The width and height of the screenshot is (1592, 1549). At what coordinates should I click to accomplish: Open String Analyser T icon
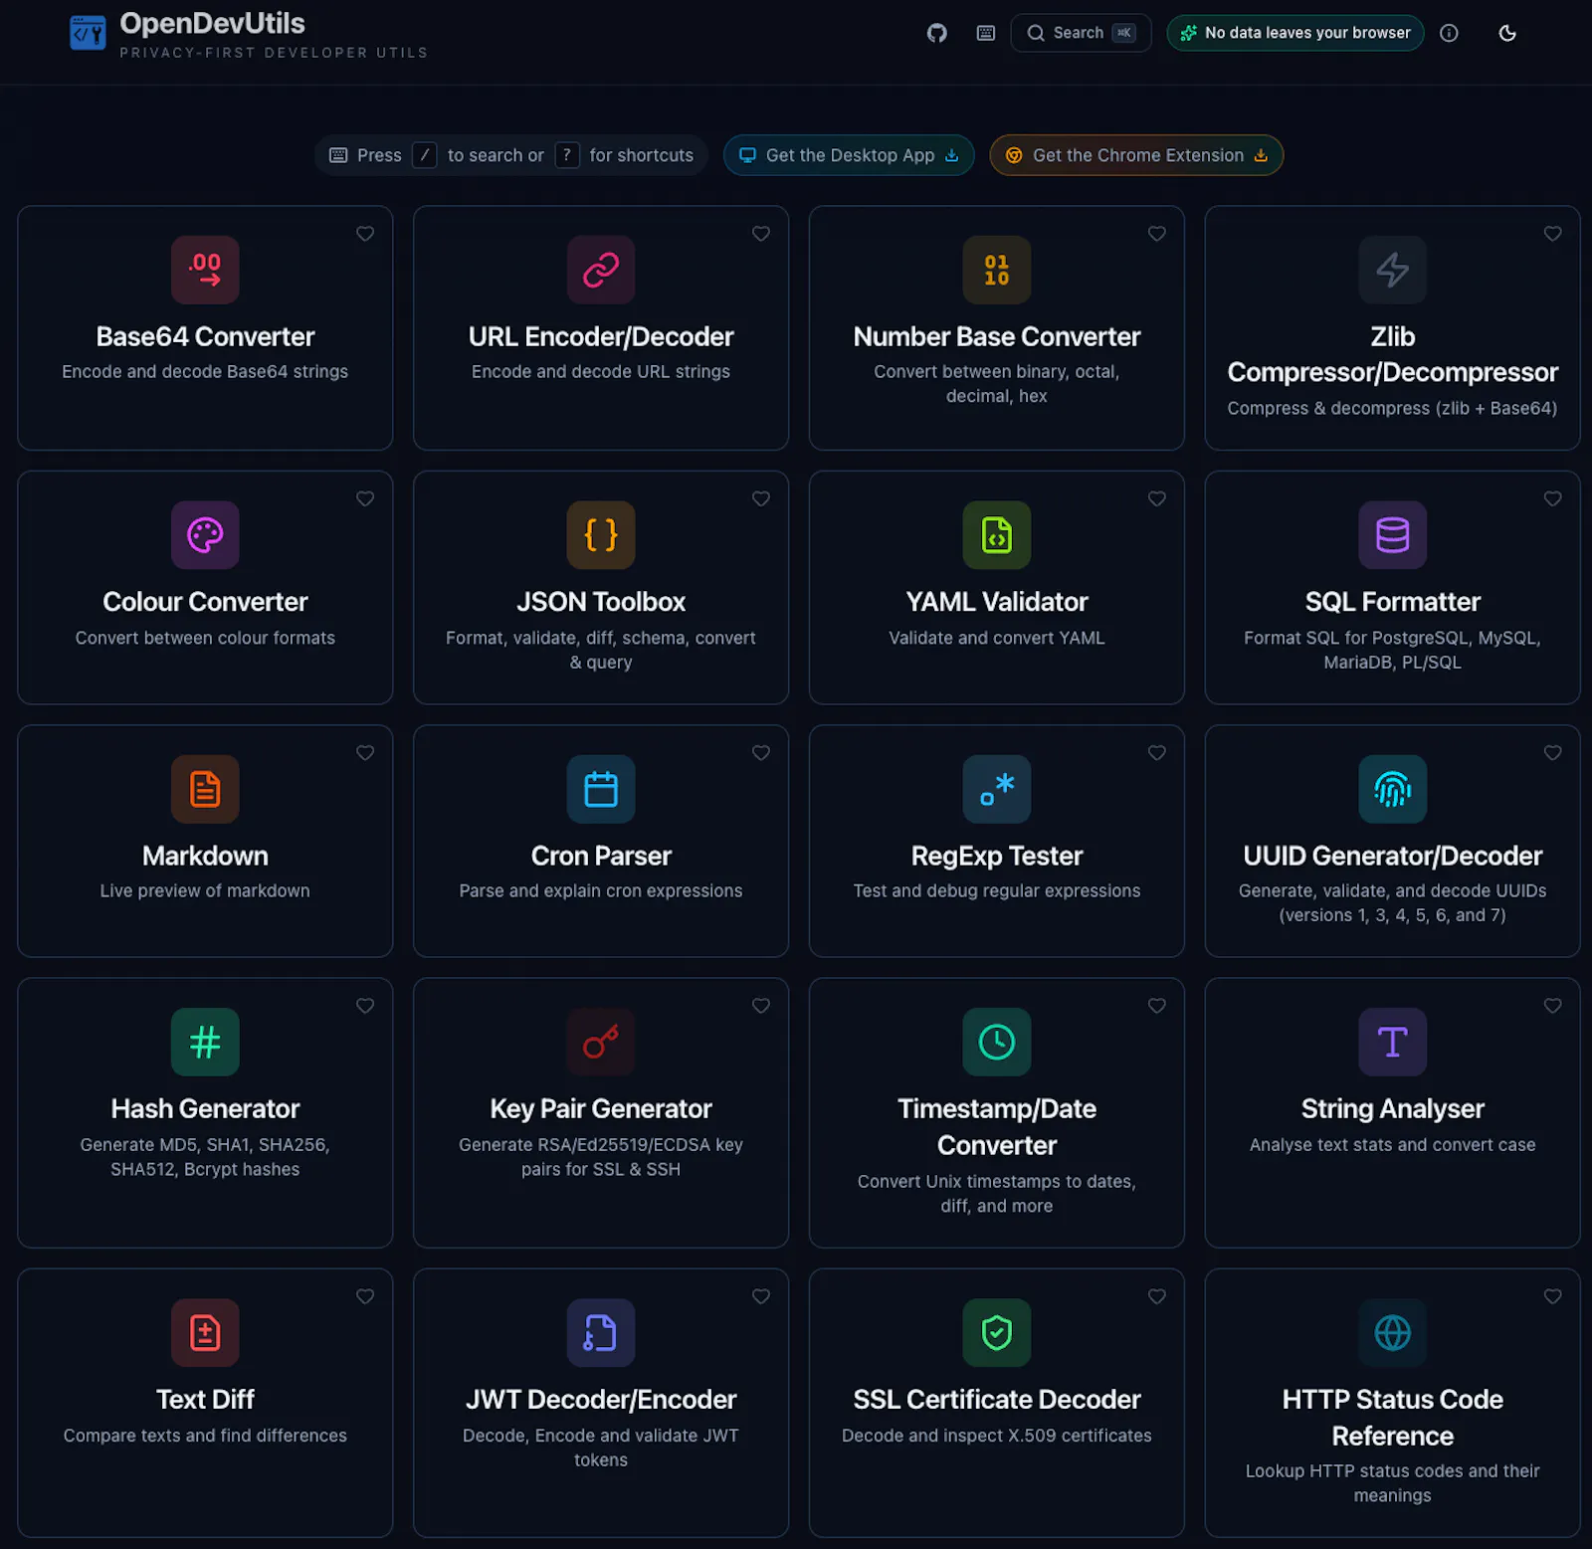click(1393, 1042)
